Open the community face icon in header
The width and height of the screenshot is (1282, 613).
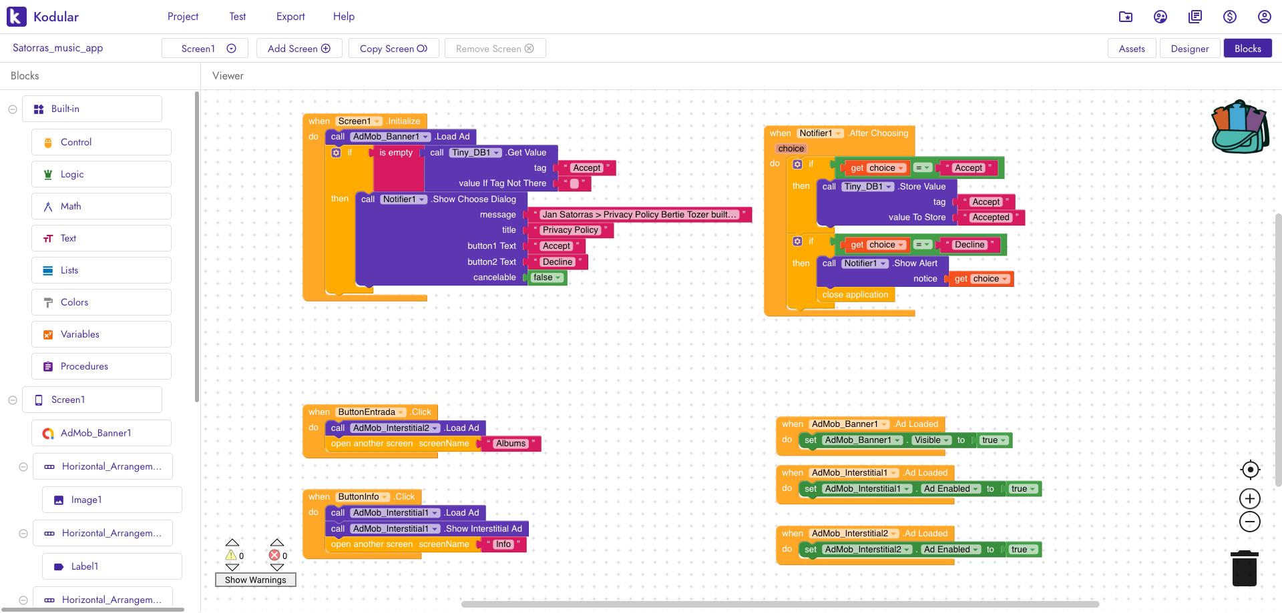(1160, 17)
